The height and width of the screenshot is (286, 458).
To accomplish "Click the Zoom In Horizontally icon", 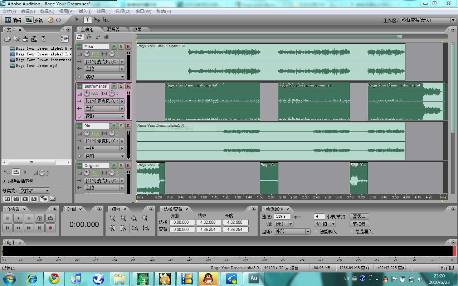I will pyautogui.click(x=112, y=218).
